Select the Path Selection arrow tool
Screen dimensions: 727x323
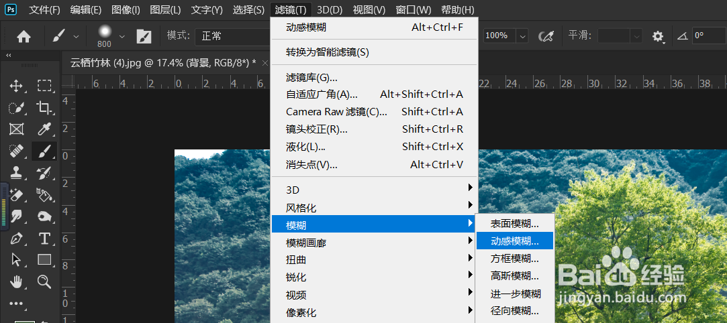point(16,259)
